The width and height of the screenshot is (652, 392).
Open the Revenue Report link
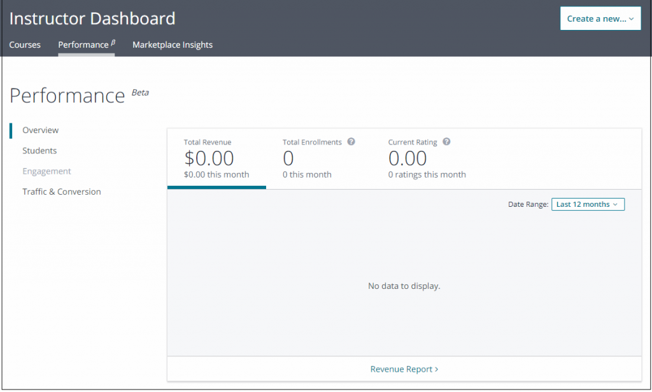point(404,369)
